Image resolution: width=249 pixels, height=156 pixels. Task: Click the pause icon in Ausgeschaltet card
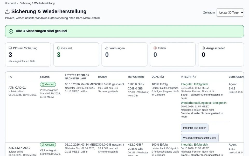point(203,48)
